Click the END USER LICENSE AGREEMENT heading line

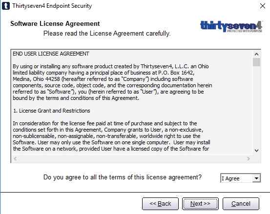[51, 54]
